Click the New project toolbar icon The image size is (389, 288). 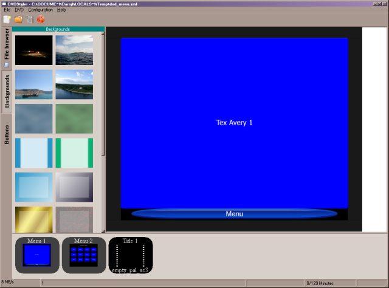[7, 19]
